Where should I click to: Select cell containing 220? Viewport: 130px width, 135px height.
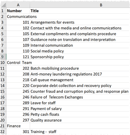[x=18, y=86]
